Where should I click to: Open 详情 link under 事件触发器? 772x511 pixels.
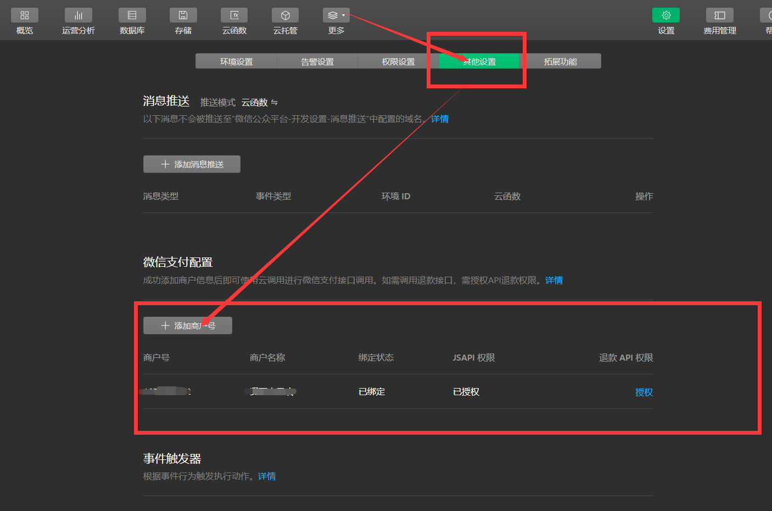pyautogui.click(x=267, y=476)
